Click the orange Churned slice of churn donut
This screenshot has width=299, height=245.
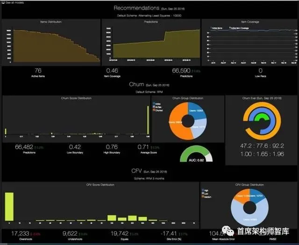pyautogui.click(x=177, y=122)
